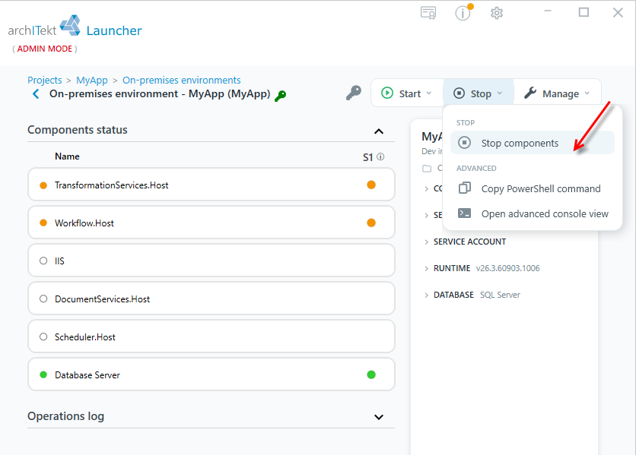Viewport: 636px width, 455px height.
Task: Click the S1 column header
Action: tap(368, 157)
